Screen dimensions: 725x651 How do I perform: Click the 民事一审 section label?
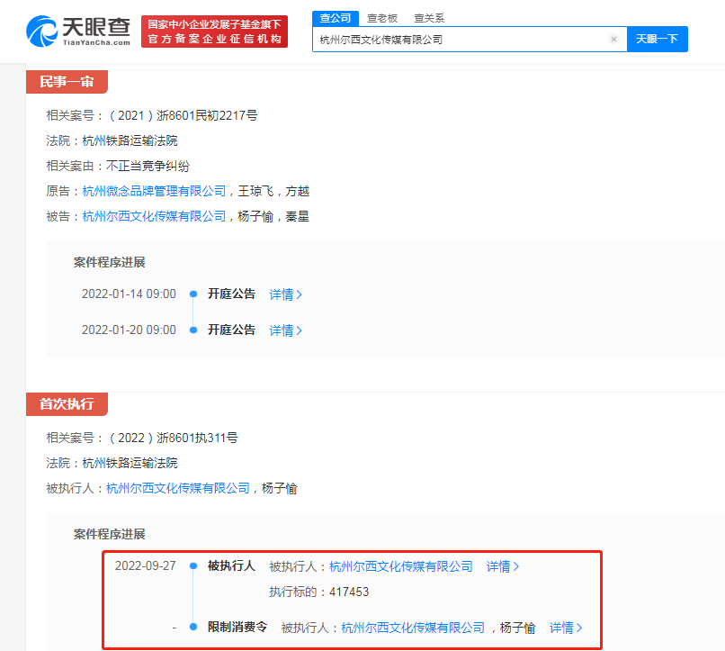(67, 82)
